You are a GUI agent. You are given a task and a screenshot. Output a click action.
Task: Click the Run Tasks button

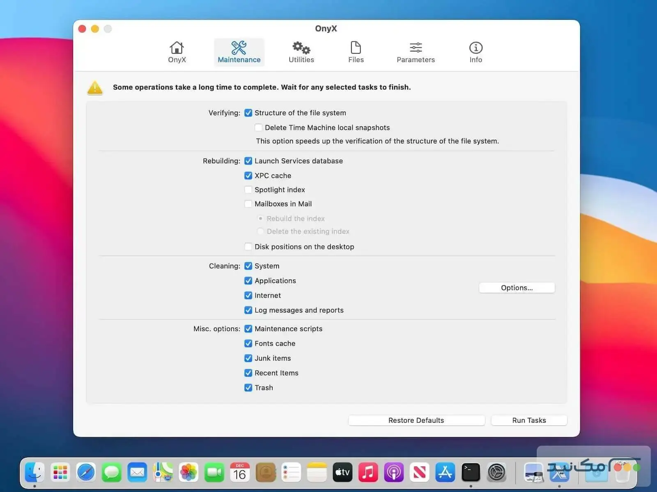tap(529, 420)
